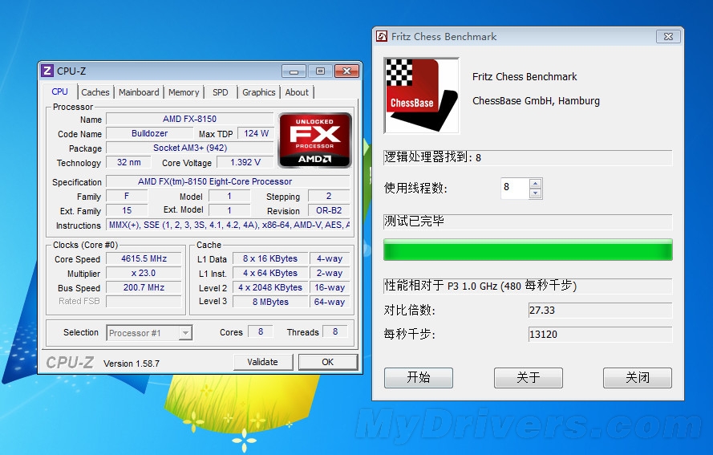Click the Fritz Chess Benchmark title icon
This screenshot has height=455, width=713.
click(x=382, y=37)
